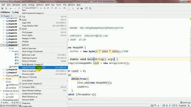
Task: Choose Paste from the context menu
Action: click(x=43, y=29)
